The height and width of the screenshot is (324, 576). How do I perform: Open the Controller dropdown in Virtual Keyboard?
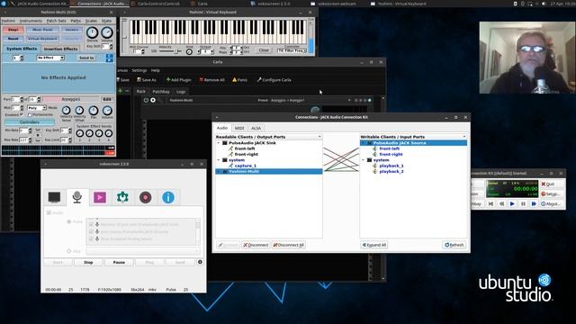click(292, 50)
